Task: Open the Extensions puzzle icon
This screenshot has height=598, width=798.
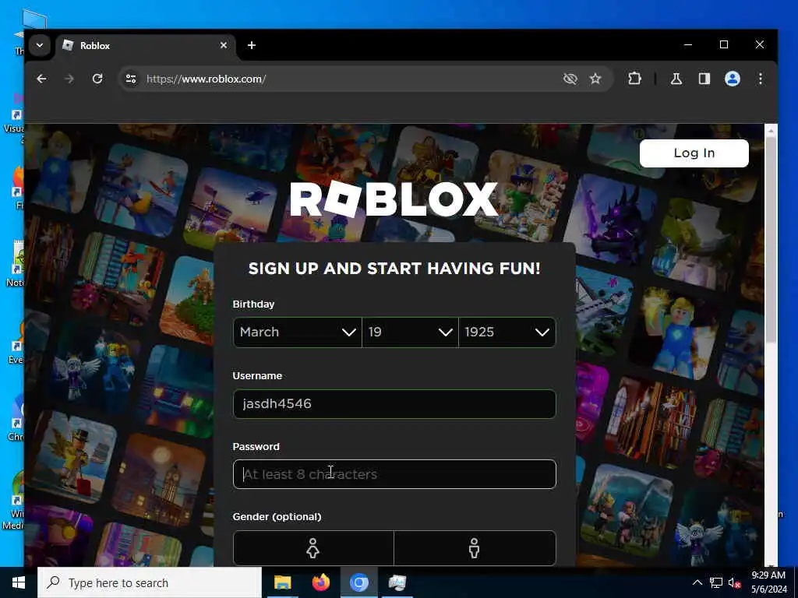Action: (634, 79)
